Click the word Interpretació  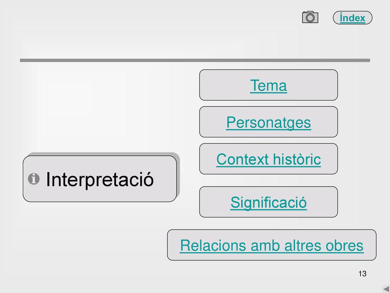coord(100,179)
